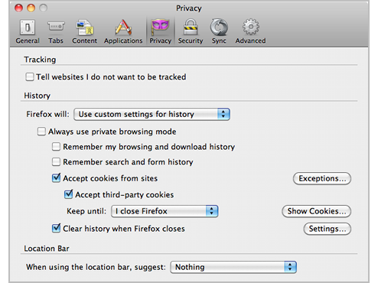Uncheck Accept third-party cookies

pos(68,194)
